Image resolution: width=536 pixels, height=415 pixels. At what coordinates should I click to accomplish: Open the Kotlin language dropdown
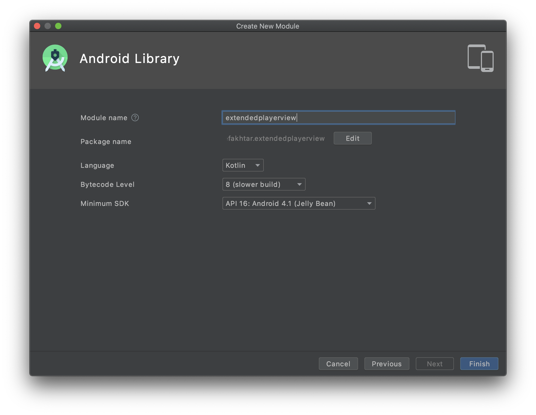[x=243, y=165]
